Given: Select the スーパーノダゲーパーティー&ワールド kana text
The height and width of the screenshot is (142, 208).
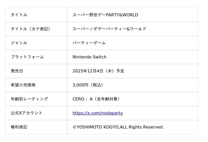Looking at the screenshot, I should pos(109,29).
